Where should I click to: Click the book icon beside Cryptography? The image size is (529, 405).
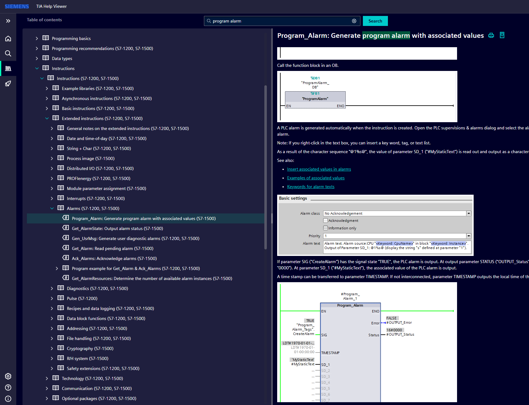(x=61, y=348)
